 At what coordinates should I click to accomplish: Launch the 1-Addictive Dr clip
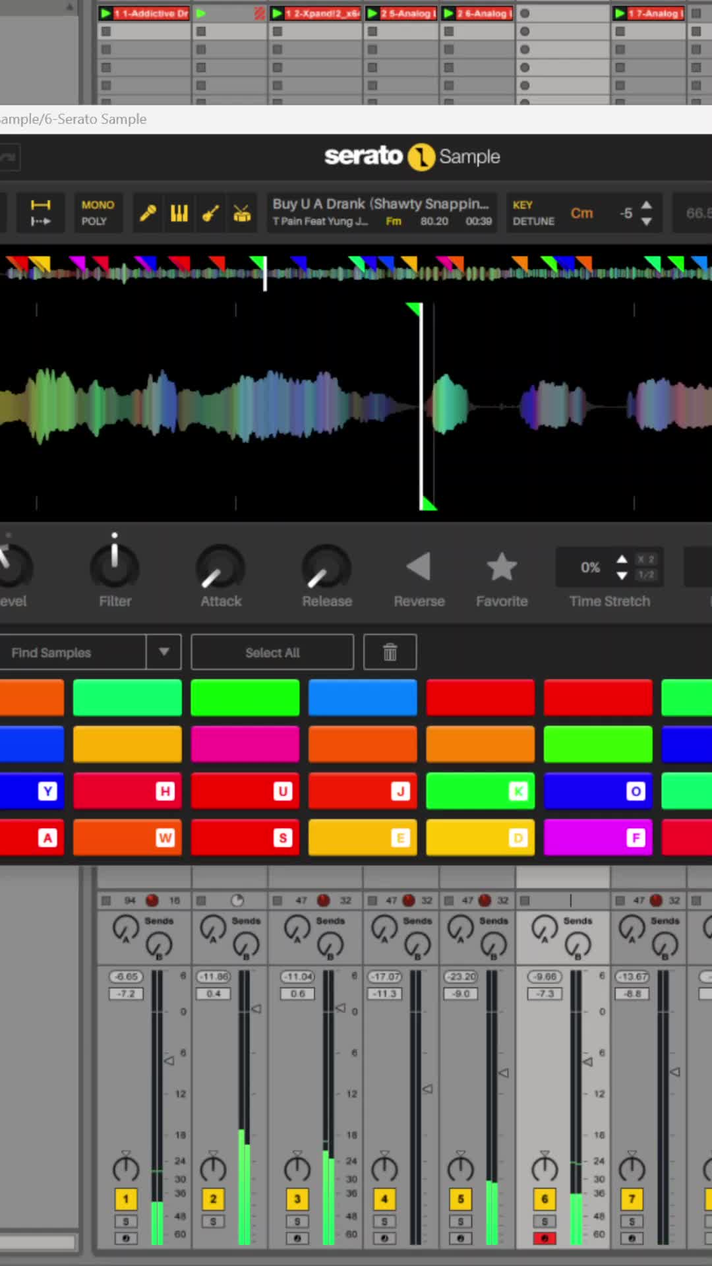[105, 13]
